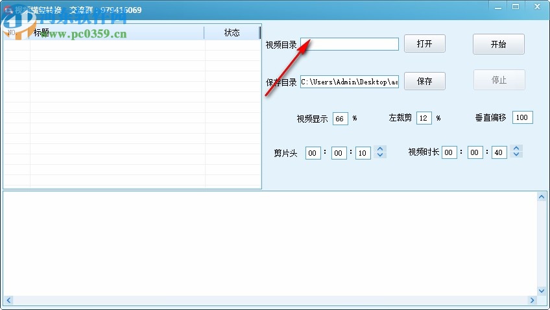Maximize the application window
This screenshot has height=310, width=550.
[x=516, y=6]
